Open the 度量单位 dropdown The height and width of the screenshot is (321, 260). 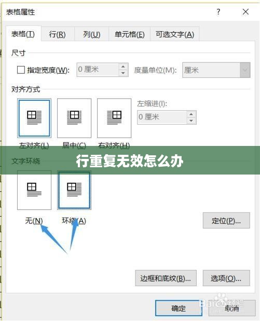point(245,70)
